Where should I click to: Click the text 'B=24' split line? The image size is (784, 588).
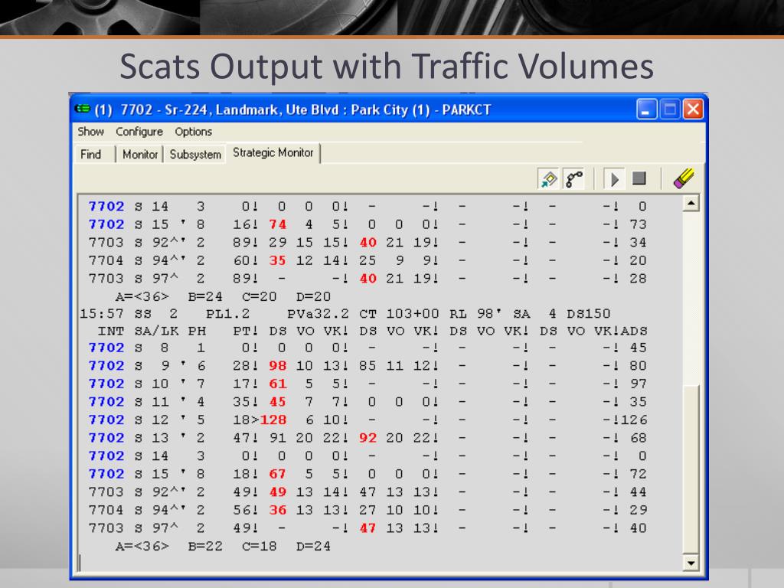click(x=205, y=296)
